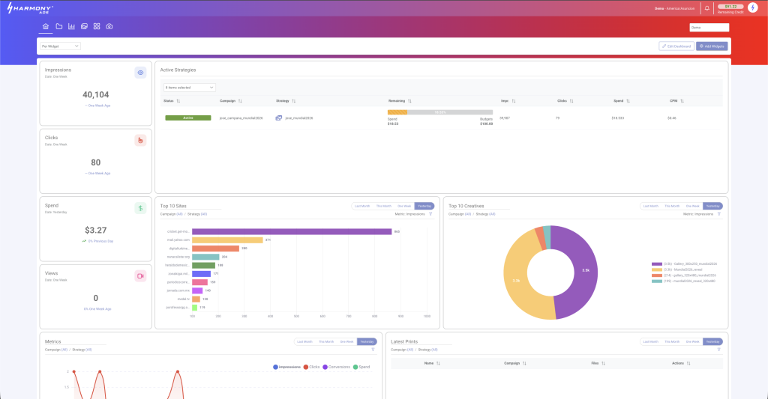The width and height of the screenshot is (768, 399).
Task: Select Last Month tab in Top 10 Sites
Action: [x=362, y=206]
